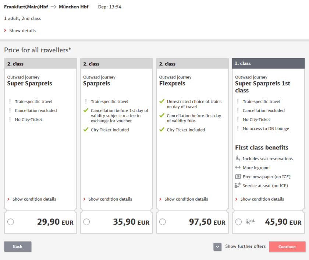Click green checkmark next to Unrestricted choice of trains

tap(161, 101)
